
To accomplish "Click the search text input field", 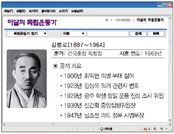I will 108,34.
